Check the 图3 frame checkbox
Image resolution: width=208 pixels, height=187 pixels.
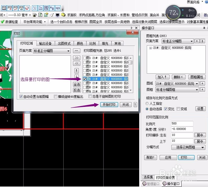click(85, 66)
